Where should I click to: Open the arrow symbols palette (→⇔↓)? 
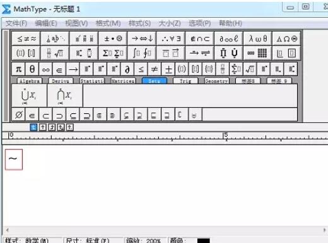pyautogui.click(x=142, y=38)
